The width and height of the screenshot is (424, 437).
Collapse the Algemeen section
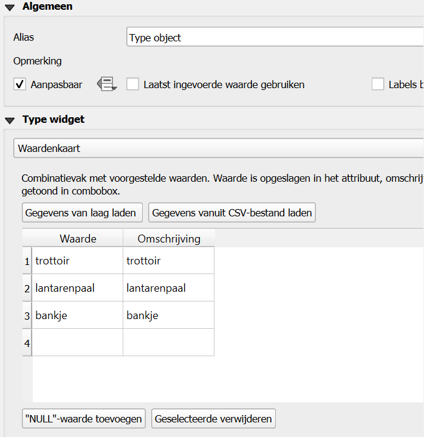[x=10, y=7]
